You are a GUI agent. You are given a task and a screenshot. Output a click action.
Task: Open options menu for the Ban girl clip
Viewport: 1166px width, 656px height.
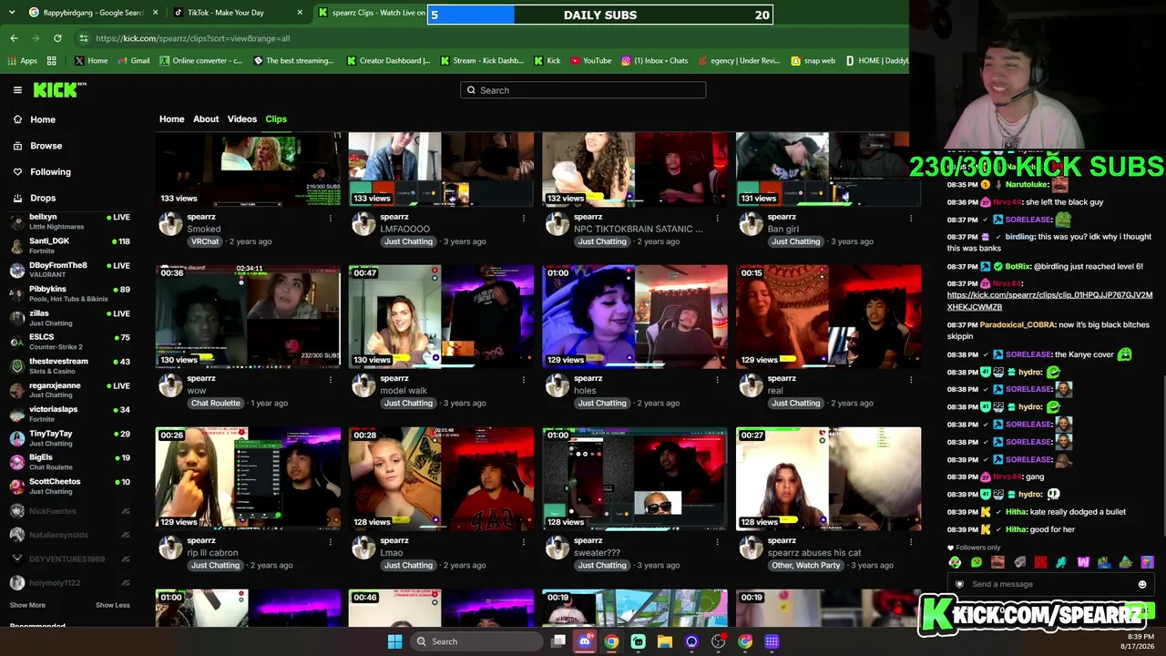(x=910, y=218)
